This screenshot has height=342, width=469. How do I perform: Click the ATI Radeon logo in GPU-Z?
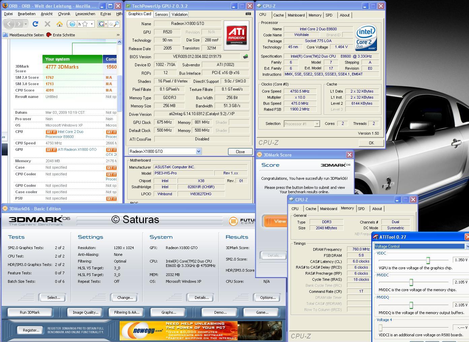[237, 35]
